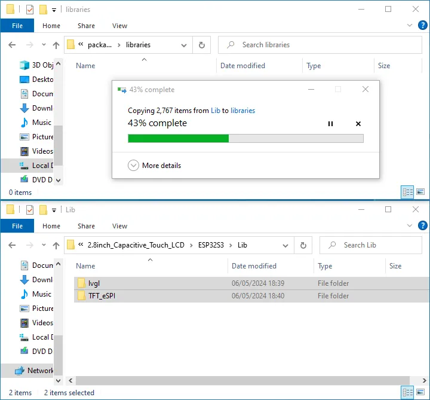Select Local Disk in Lib window sidebar
Image resolution: width=430 pixels, height=400 pixels.
[x=36, y=337]
